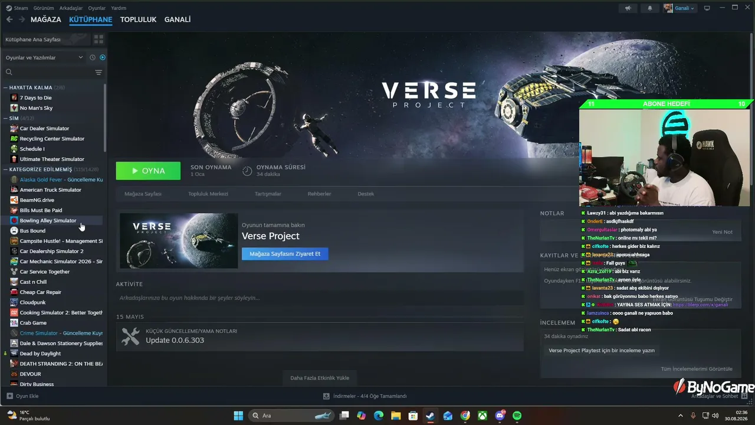Open the Görünüm menu
755x425 pixels.
[44, 8]
